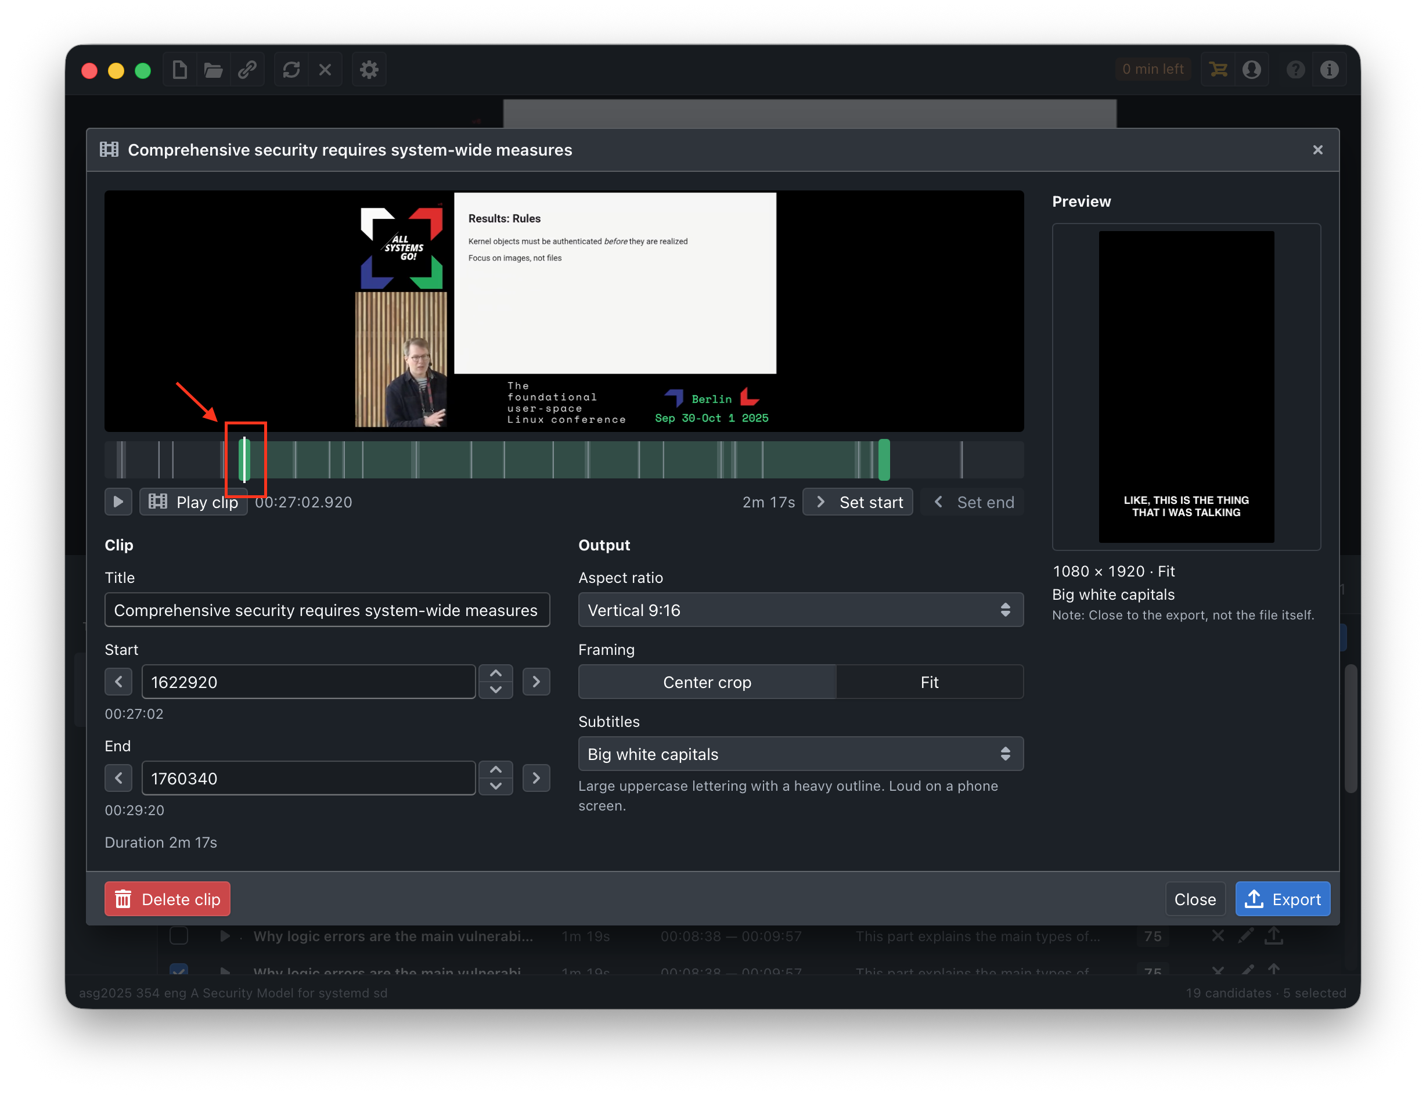The width and height of the screenshot is (1426, 1095).
Task: Increase End value with the up stepper
Action: (495, 770)
